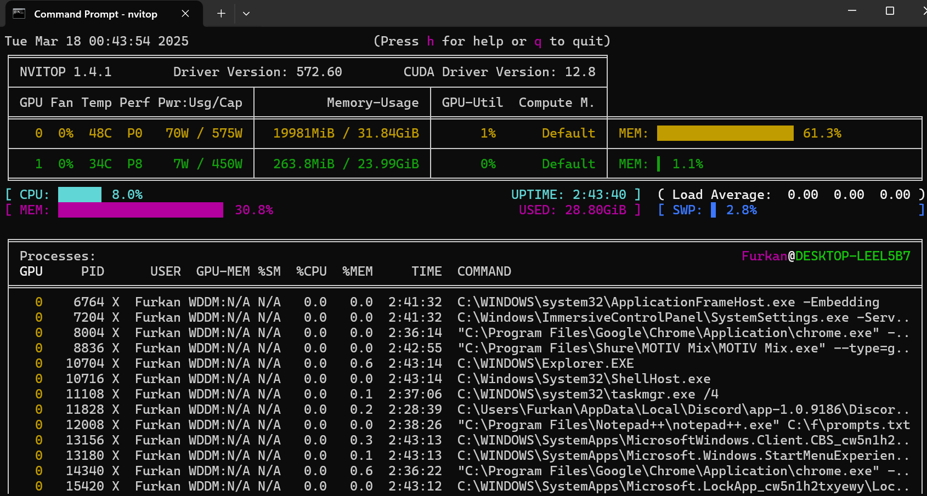
Task: Select the Command Prompt - nvitop tab
Action: coord(95,14)
